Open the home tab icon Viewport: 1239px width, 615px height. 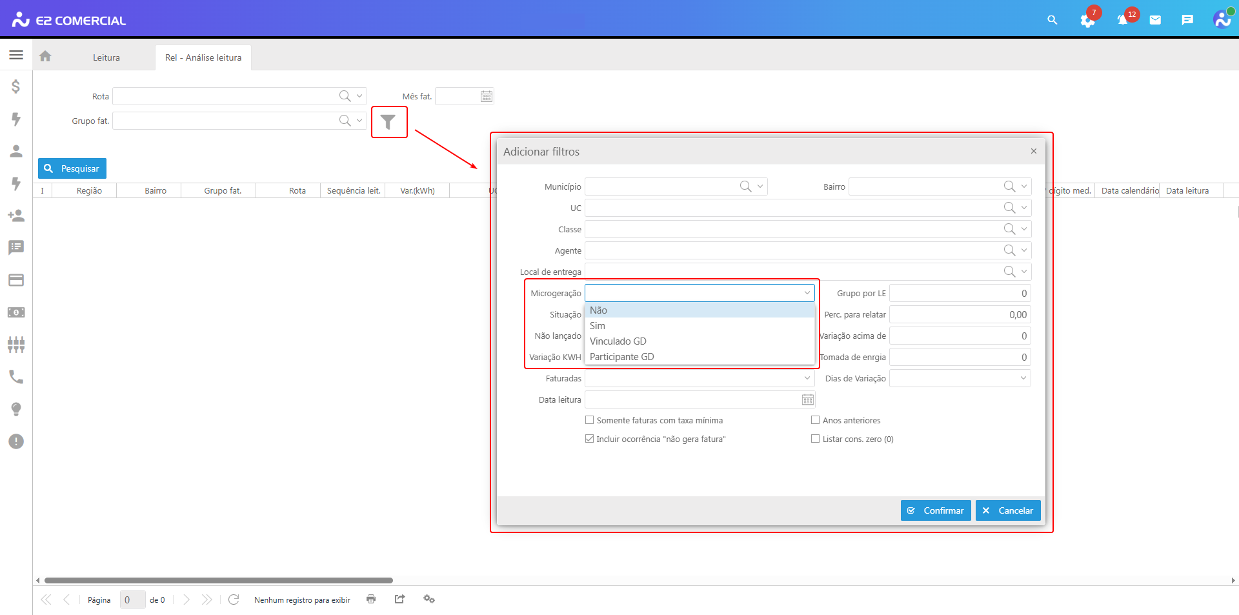45,57
